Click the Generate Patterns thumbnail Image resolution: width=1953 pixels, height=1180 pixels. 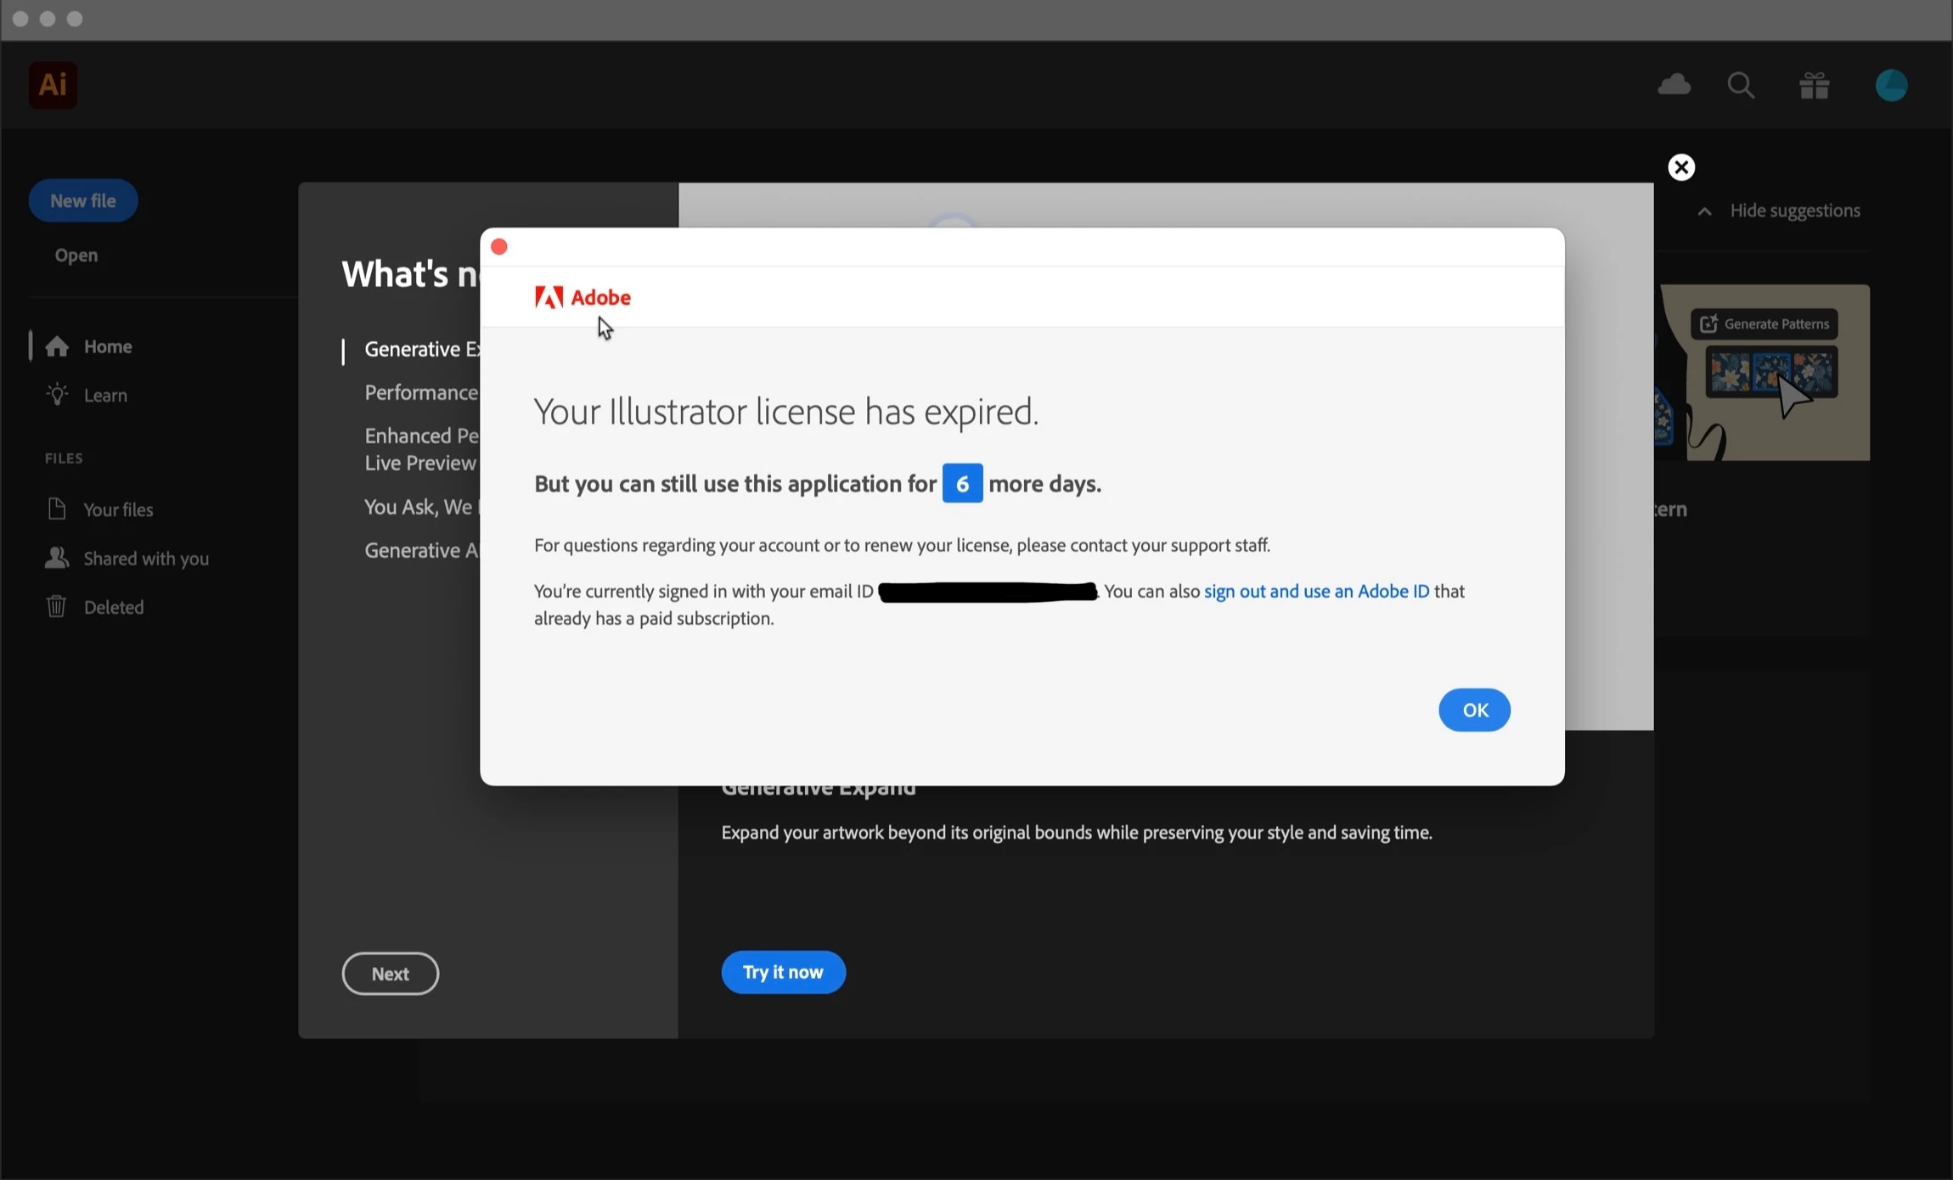tap(1766, 374)
